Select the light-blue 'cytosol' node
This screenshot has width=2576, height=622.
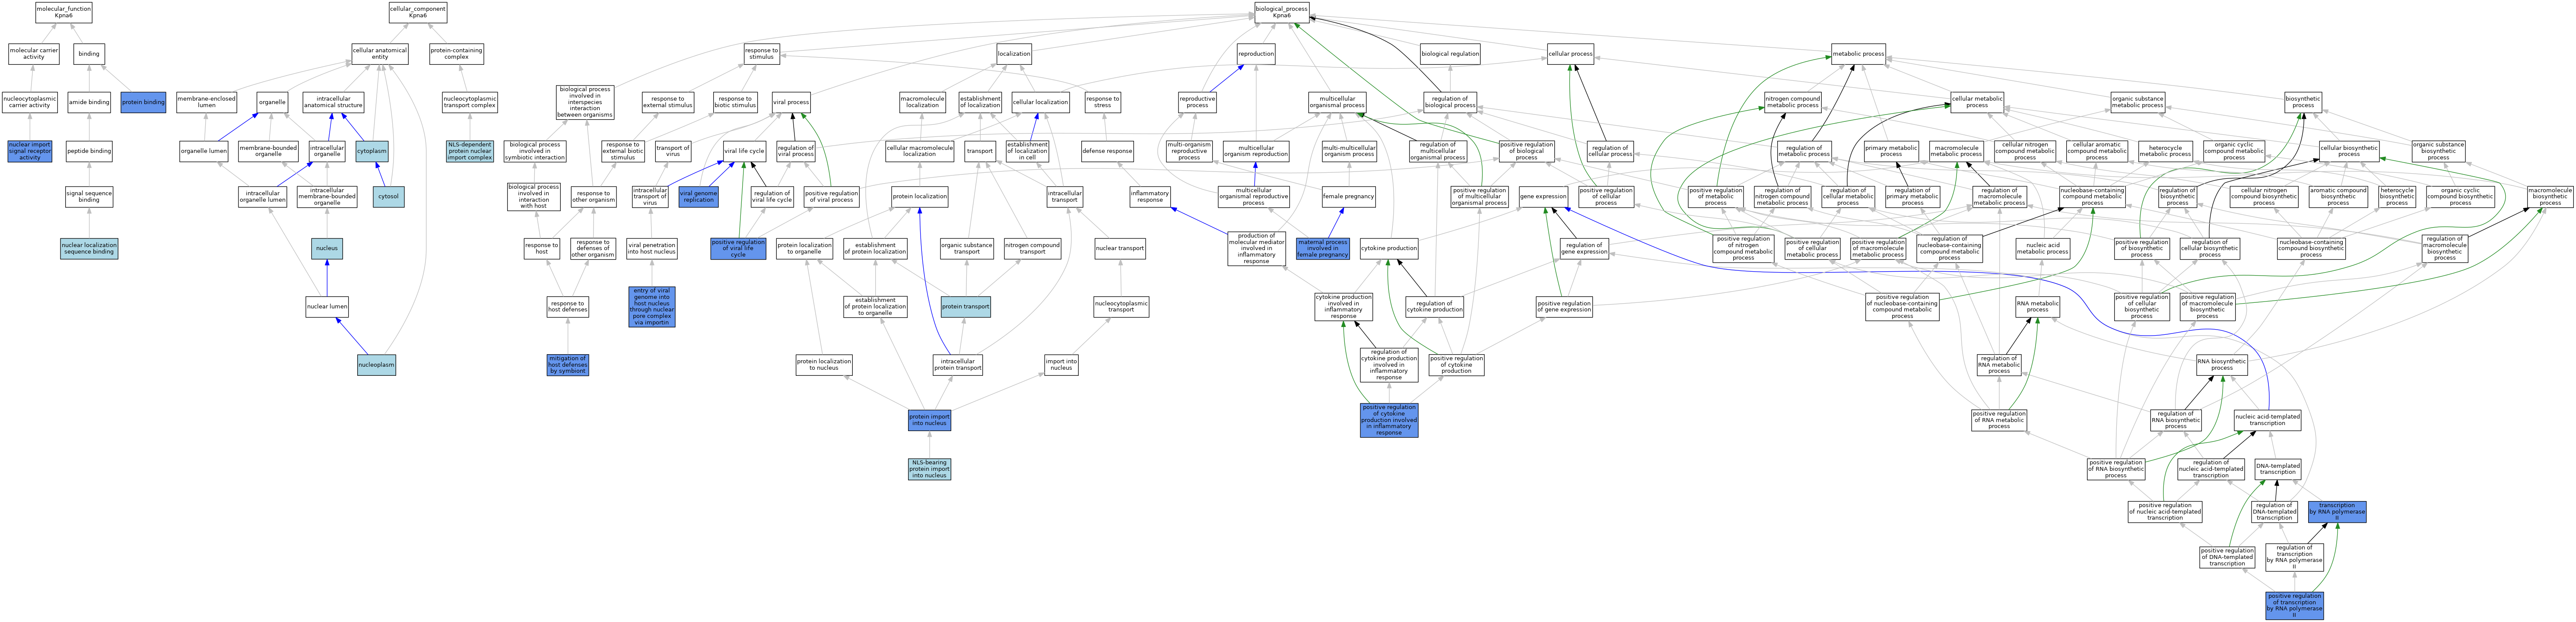click(x=389, y=197)
